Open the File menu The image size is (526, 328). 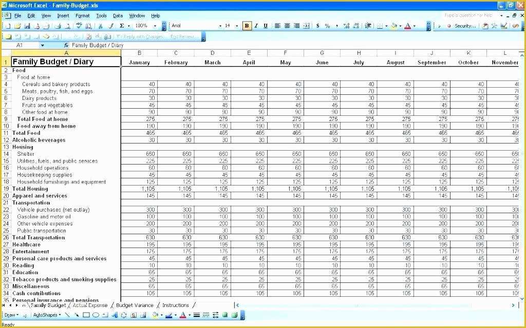[18, 16]
